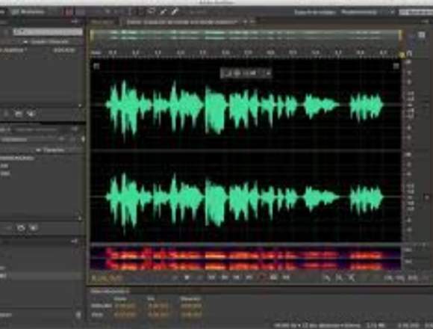Click the search help field at top right

(416, 12)
